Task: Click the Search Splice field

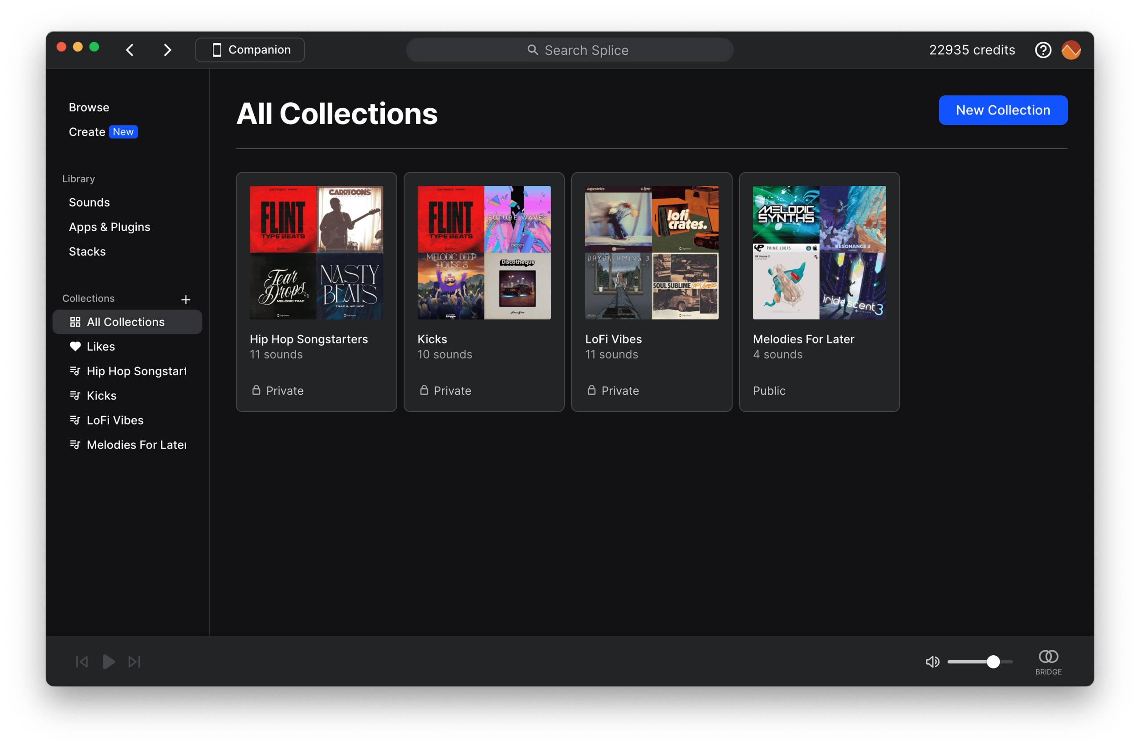Action: tap(570, 50)
